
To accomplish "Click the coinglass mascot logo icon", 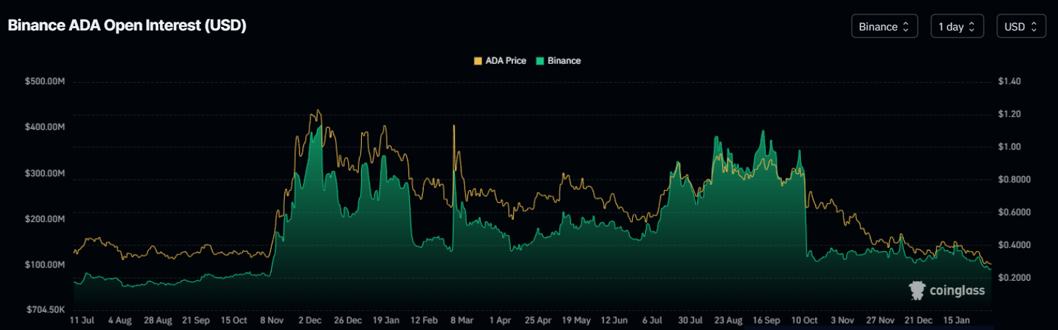I will [x=917, y=291].
